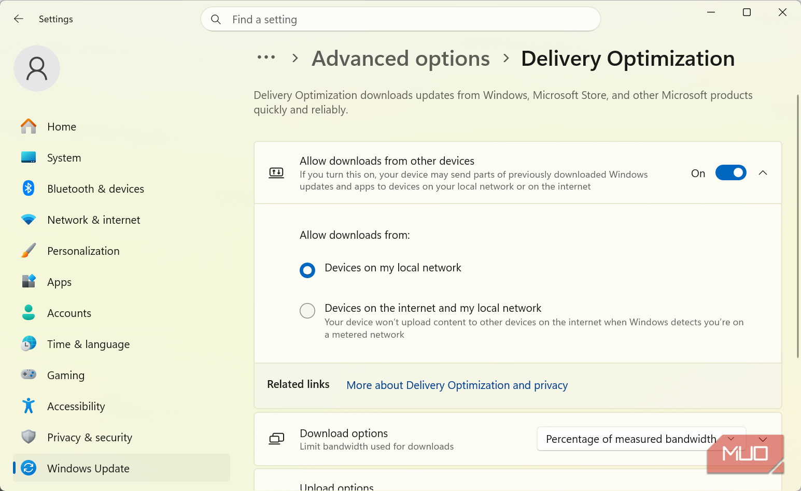The image size is (801, 491).
Task: Click the back arrow icon
Action: click(19, 19)
